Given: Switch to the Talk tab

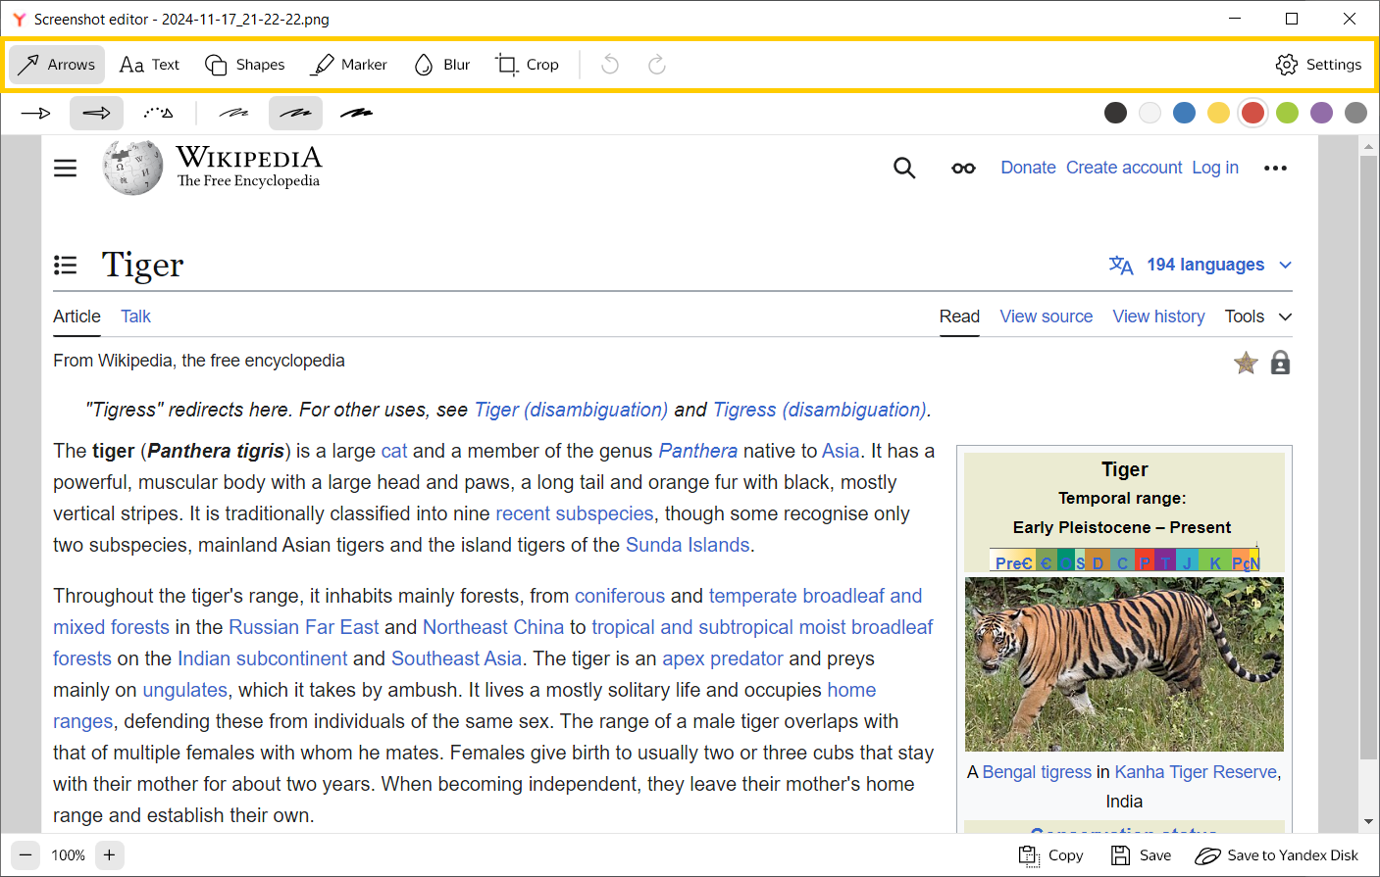Looking at the screenshot, I should tap(135, 317).
